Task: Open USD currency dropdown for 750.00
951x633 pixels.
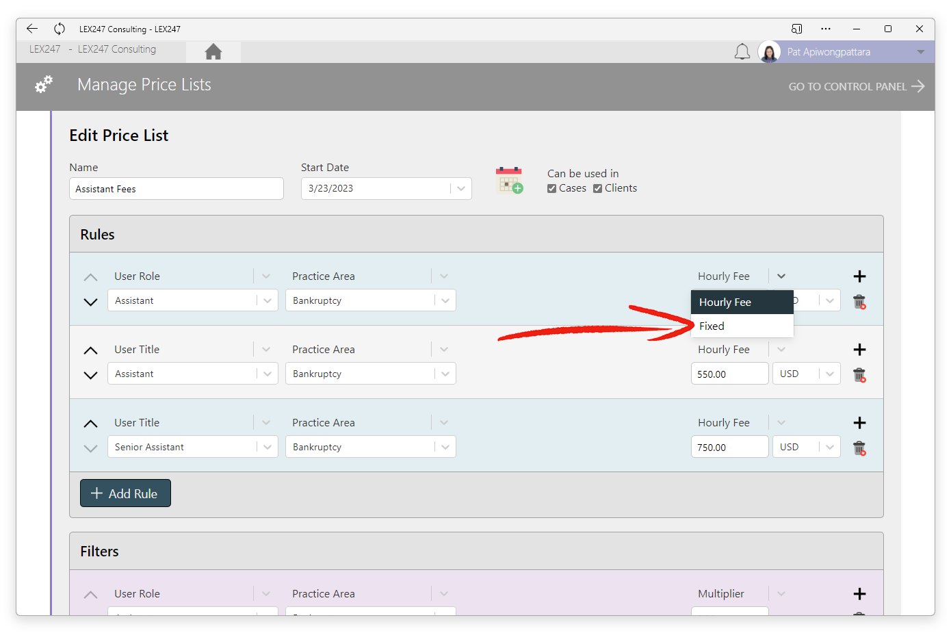Action: (x=830, y=447)
